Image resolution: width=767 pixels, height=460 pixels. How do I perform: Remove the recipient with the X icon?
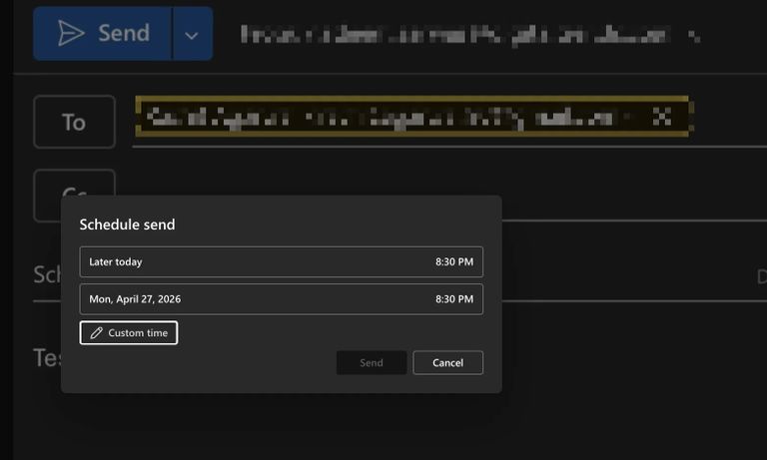661,117
